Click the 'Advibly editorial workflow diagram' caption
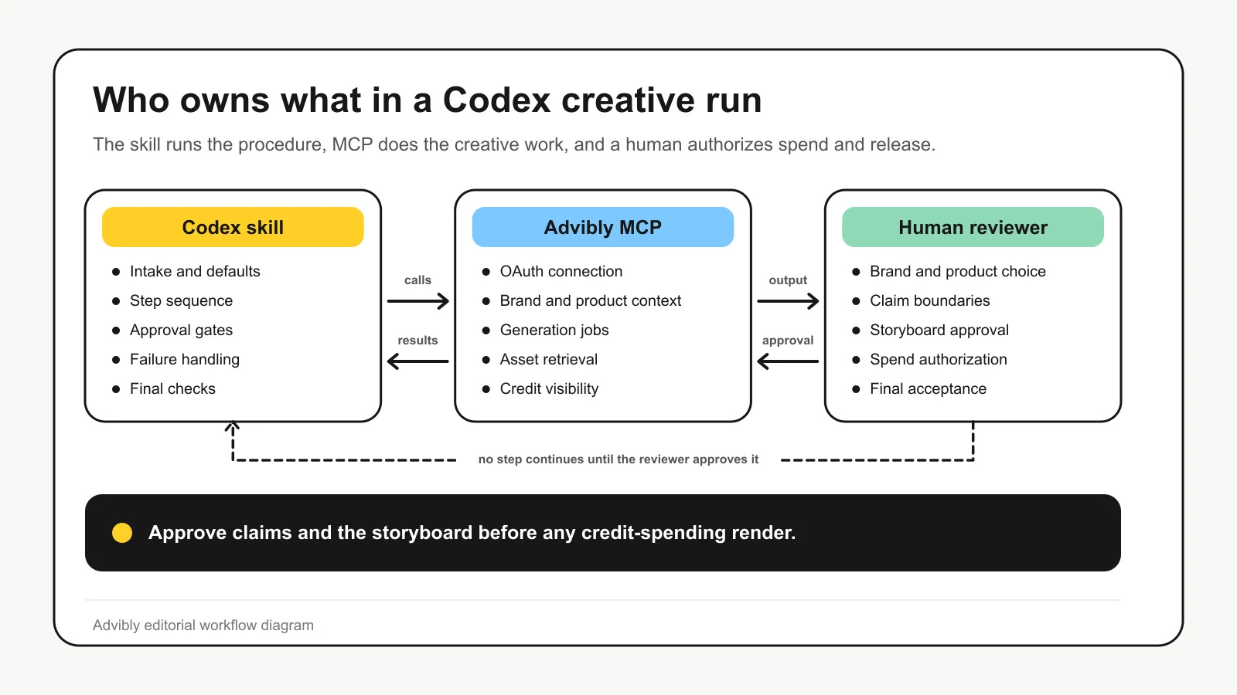The image size is (1237, 695). tap(203, 625)
